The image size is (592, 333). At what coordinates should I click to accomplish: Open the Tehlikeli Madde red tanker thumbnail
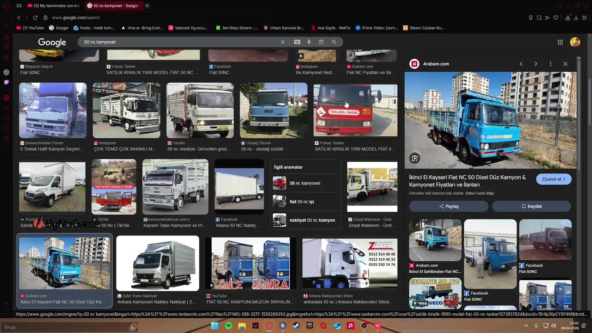tap(355, 110)
